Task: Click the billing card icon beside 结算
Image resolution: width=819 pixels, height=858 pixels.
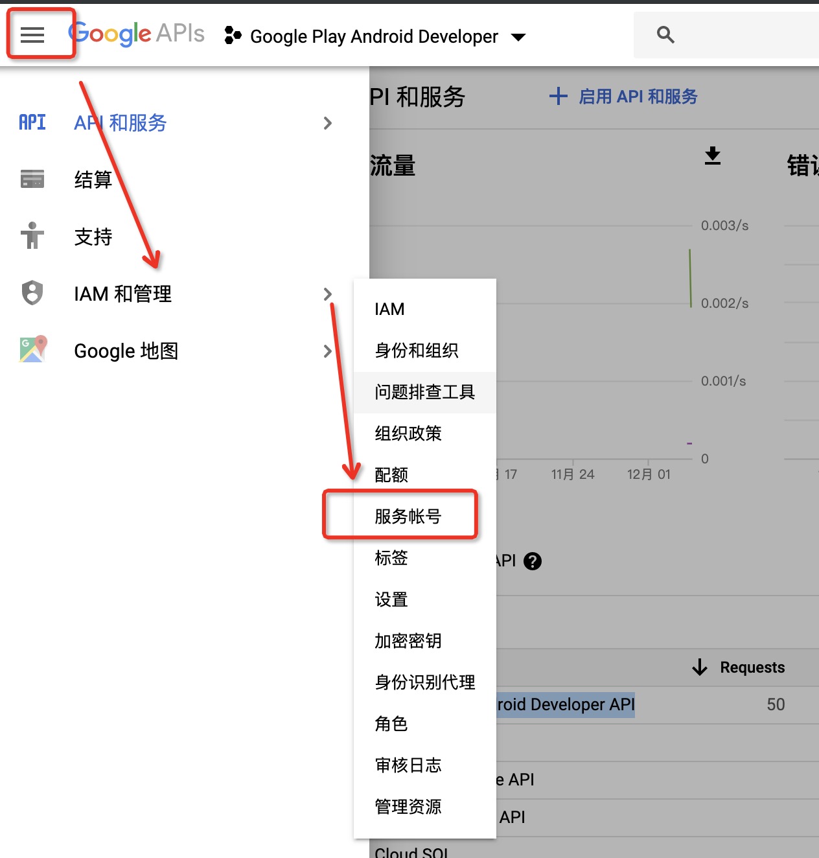Action: point(32,179)
